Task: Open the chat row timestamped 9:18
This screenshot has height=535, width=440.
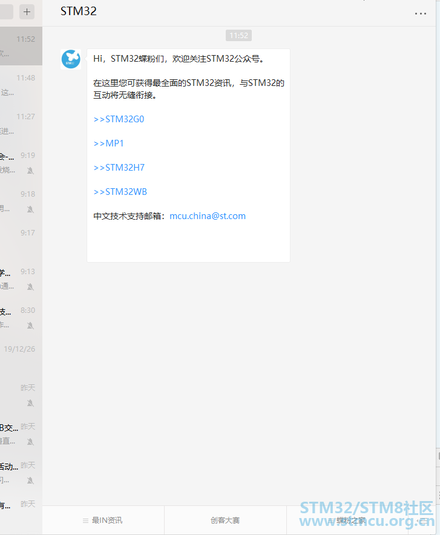Action: [21, 201]
